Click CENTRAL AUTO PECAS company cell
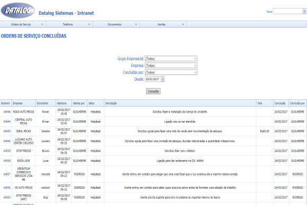The image size is (307, 205). coord(23,122)
